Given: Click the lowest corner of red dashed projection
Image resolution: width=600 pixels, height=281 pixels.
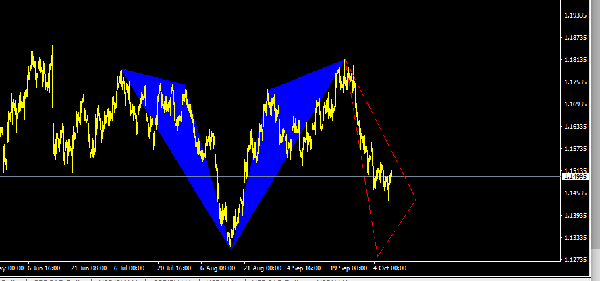Looking at the screenshot, I should [x=377, y=257].
